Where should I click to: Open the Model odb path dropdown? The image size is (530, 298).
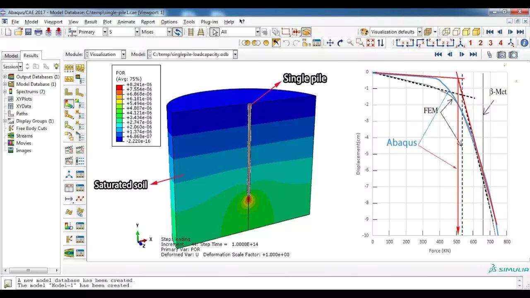click(x=235, y=54)
